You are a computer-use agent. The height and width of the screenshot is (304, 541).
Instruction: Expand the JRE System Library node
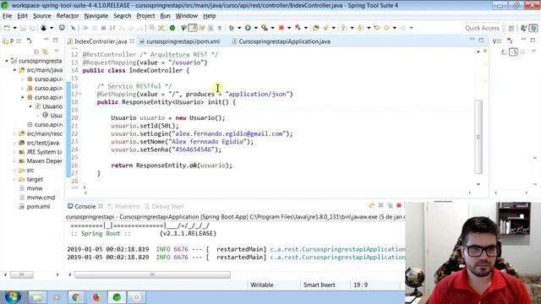pos(14,152)
